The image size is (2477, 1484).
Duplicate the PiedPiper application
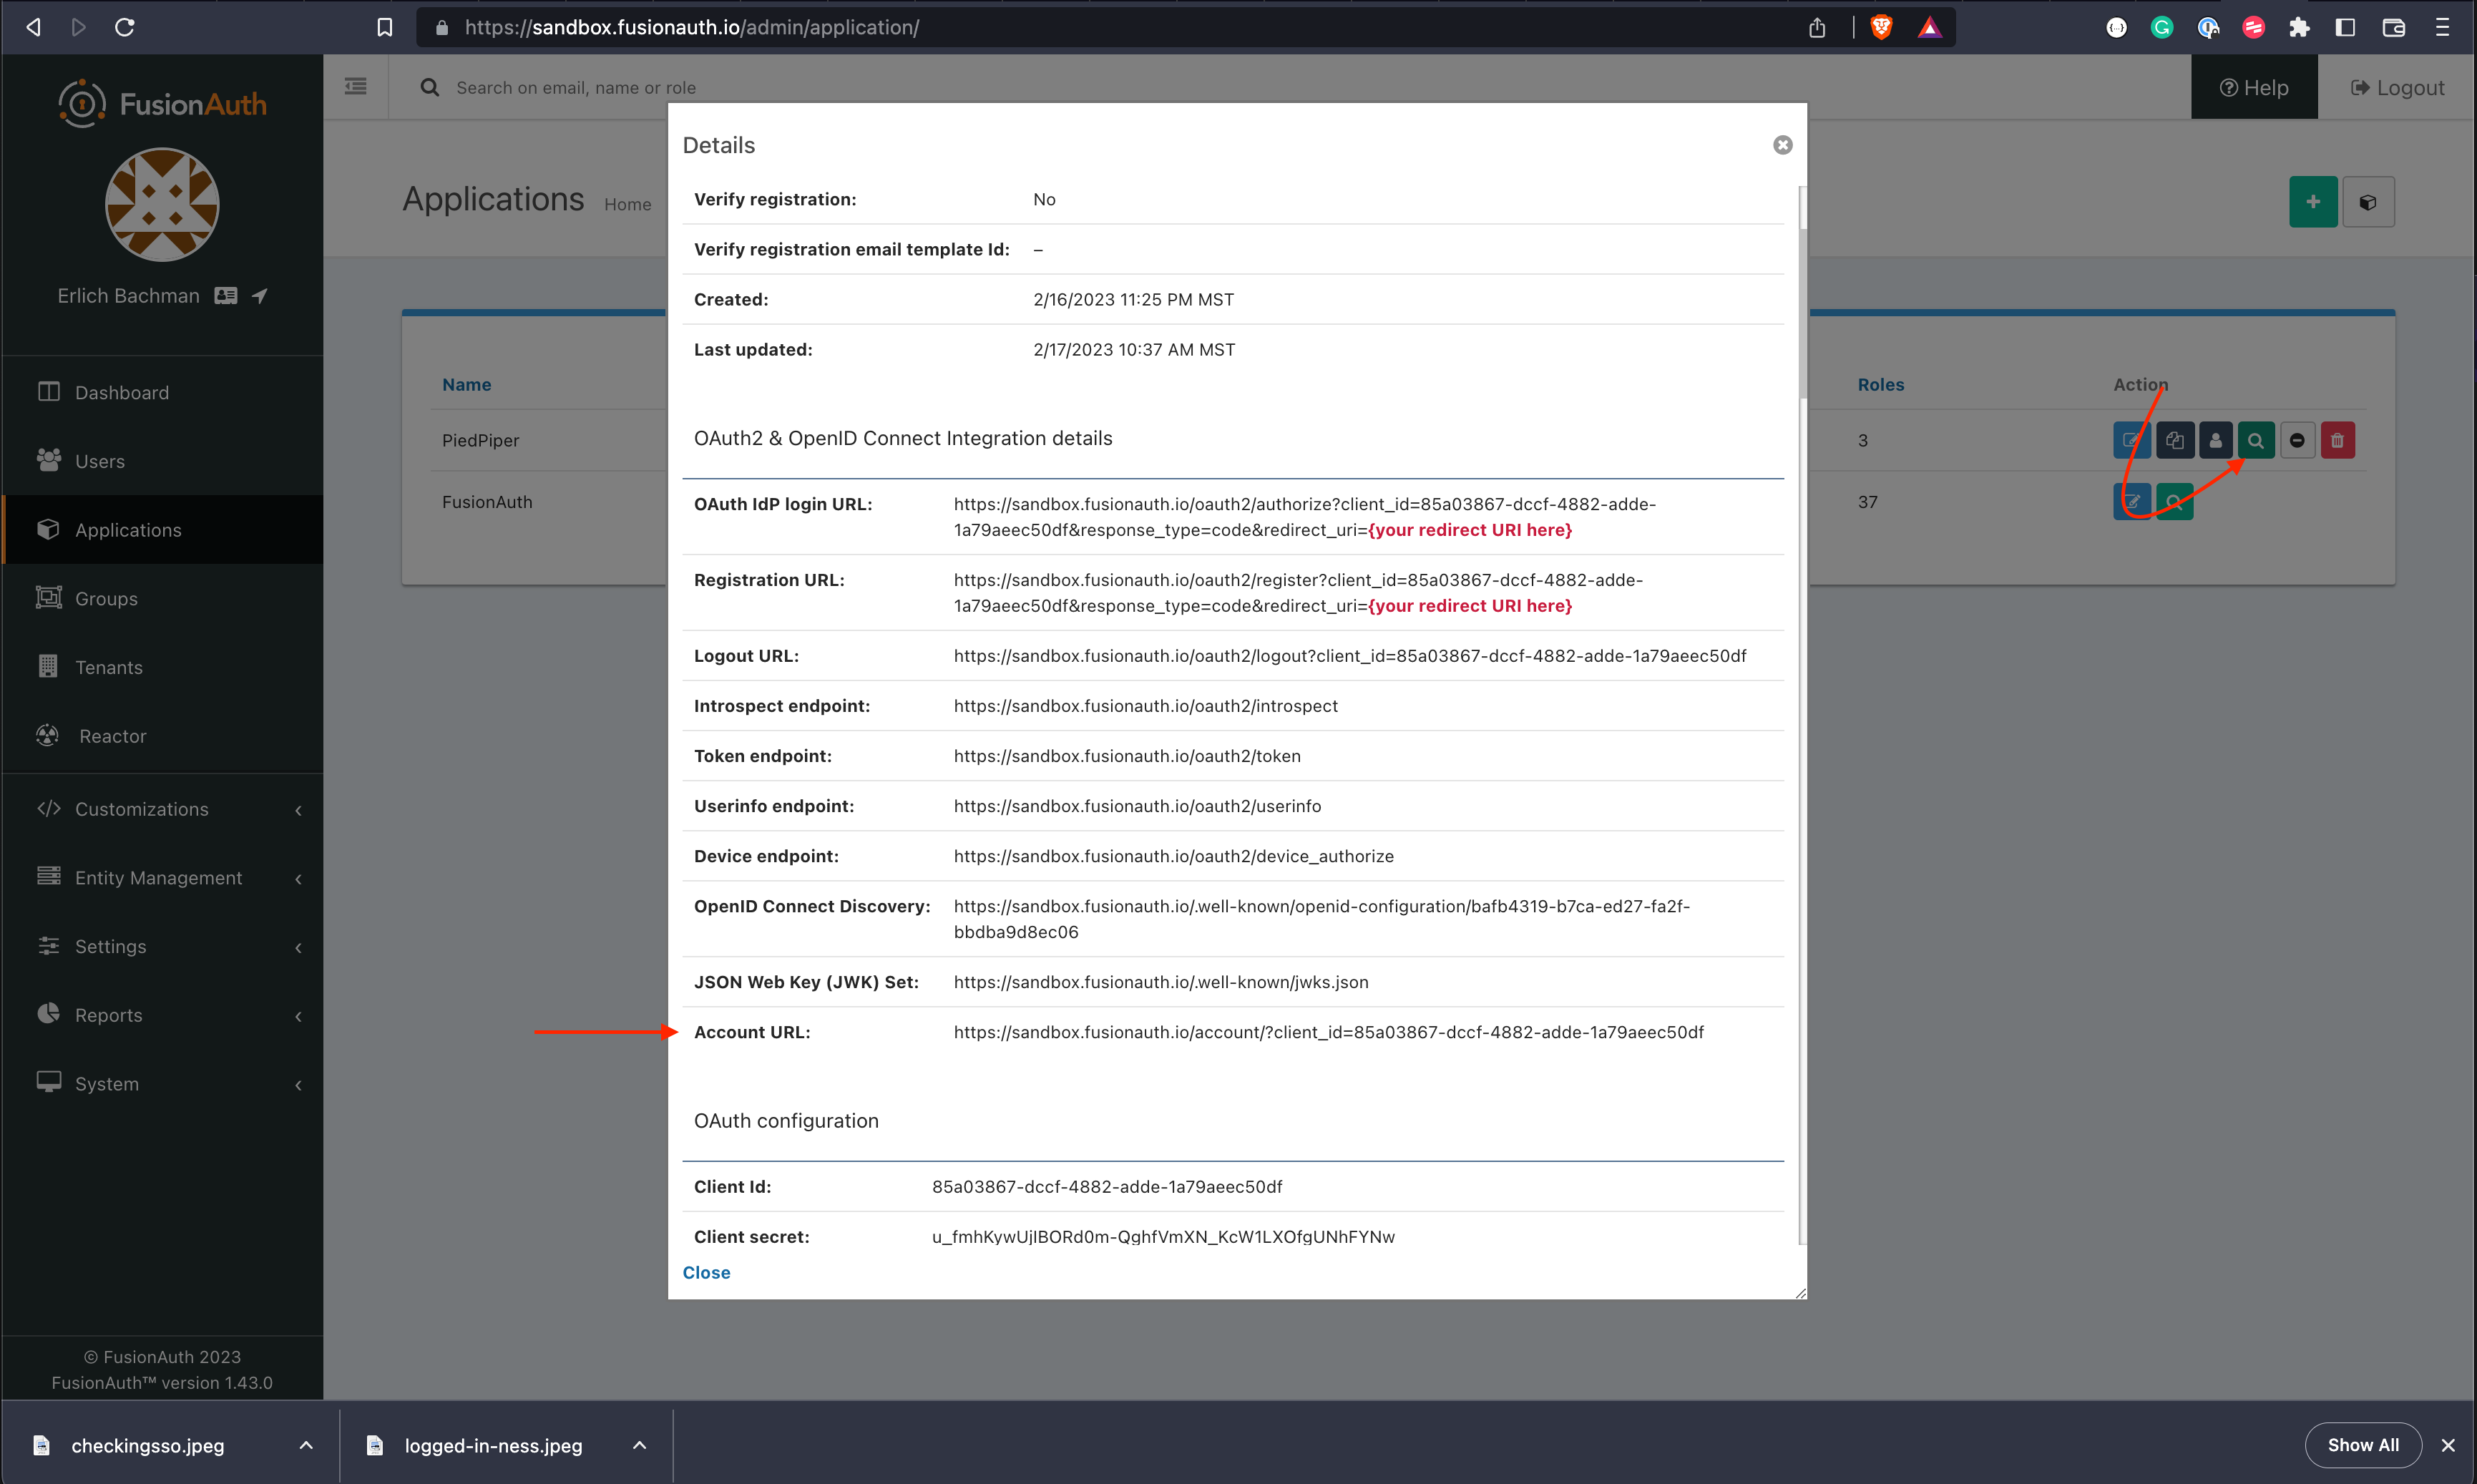coord(2175,440)
